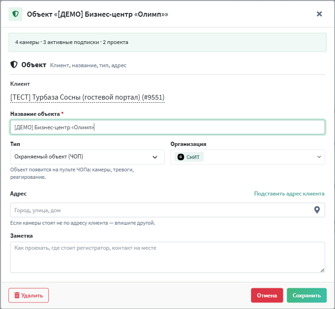This screenshot has height=309, width=335.
Task: Click summary text 3 активные подписки
Action: [71, 42]
